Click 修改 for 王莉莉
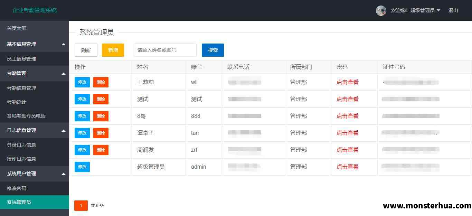This screenshot has width=472, height=216. click(x=82, y=82)
